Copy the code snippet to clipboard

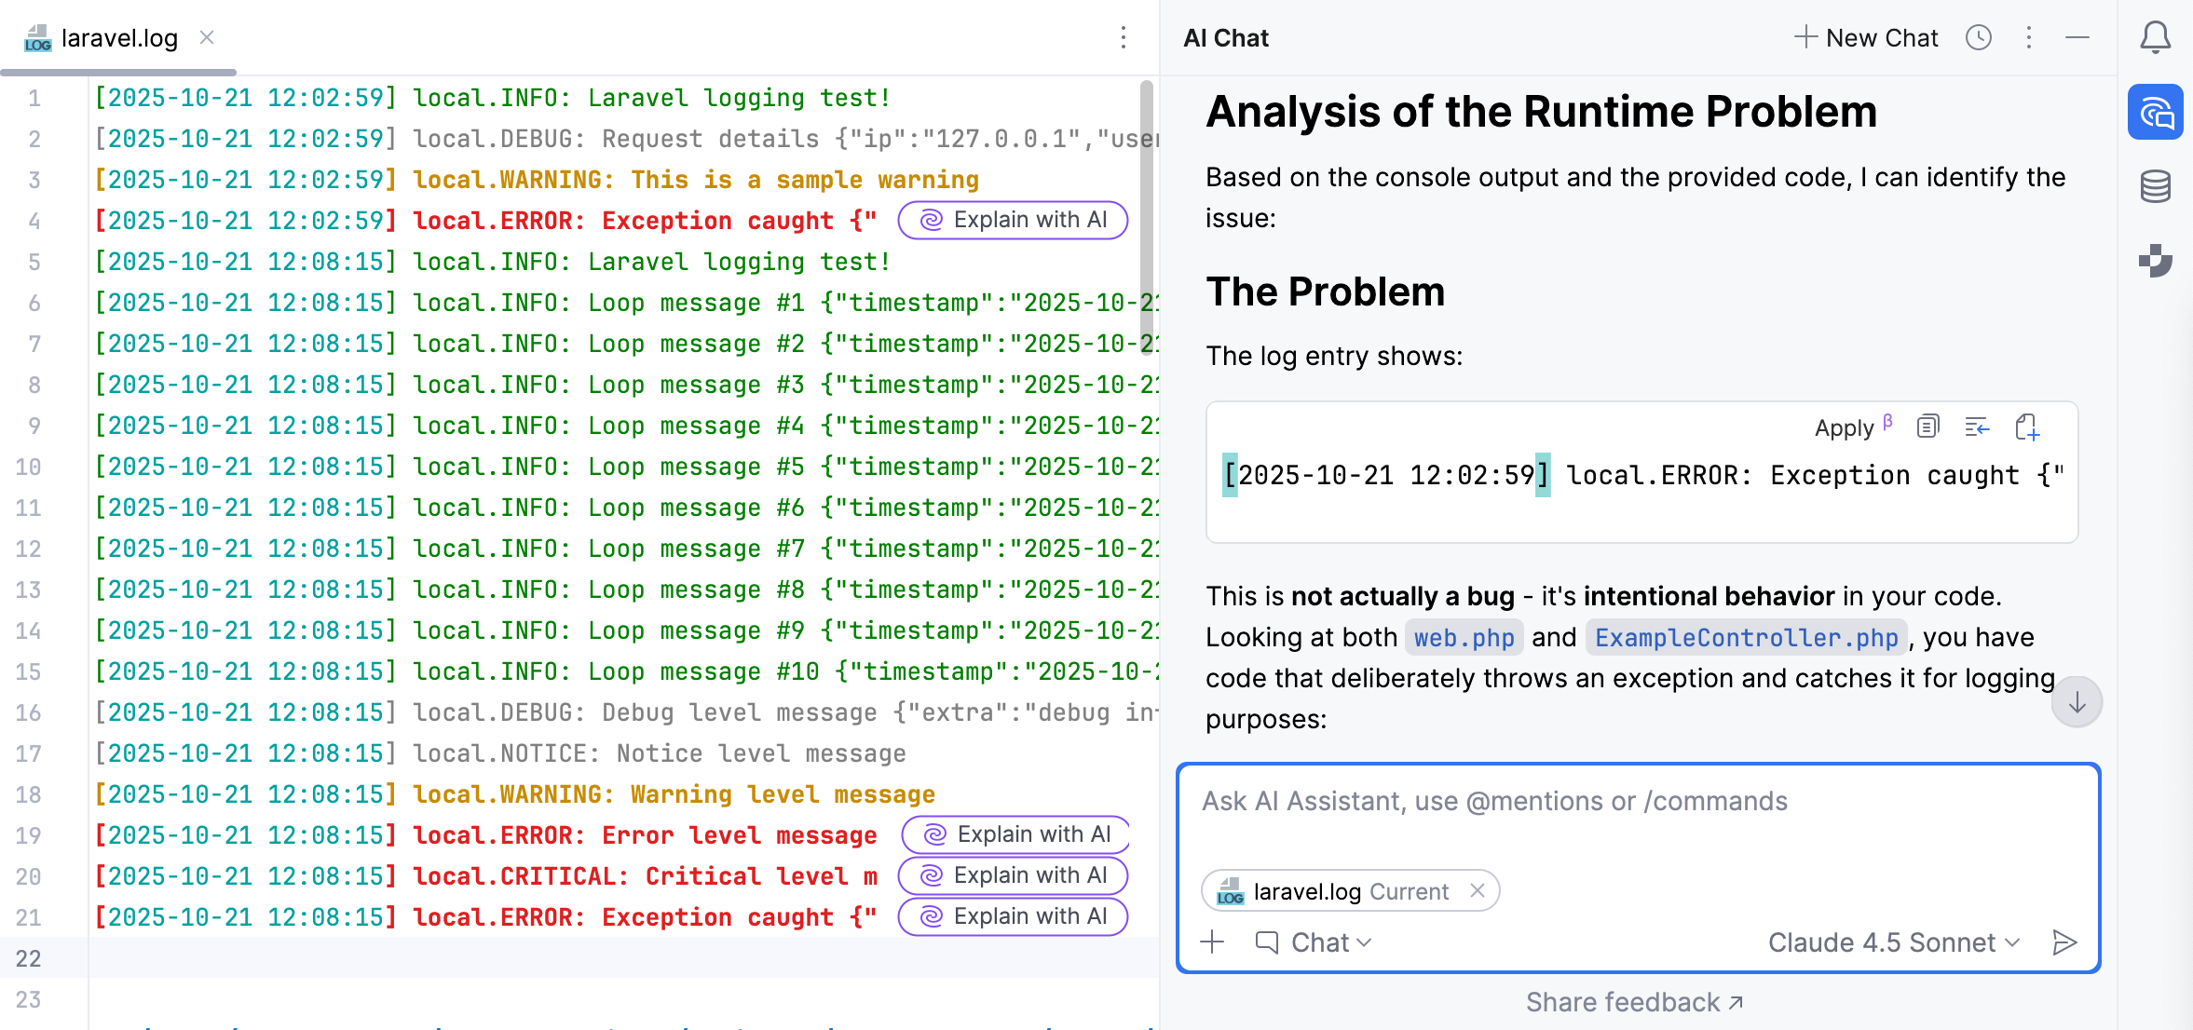pos(1927,427)
